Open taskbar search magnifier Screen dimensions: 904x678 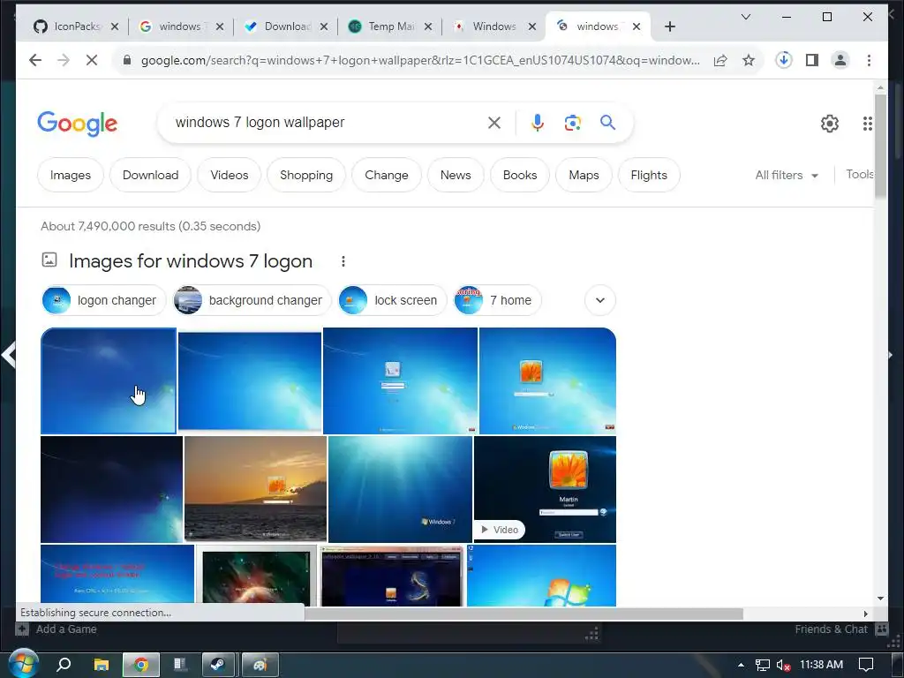pos(64,665)
